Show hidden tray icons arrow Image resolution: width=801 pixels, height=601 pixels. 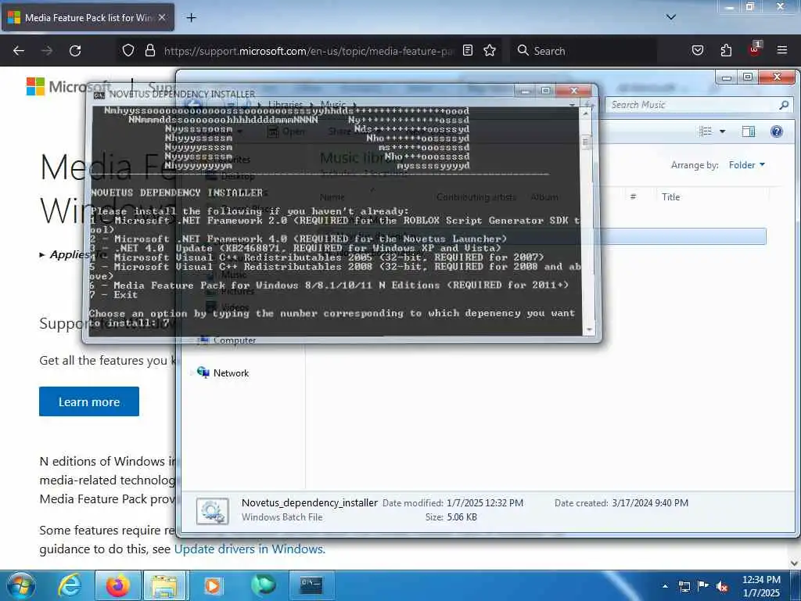(x=665, y=586)
